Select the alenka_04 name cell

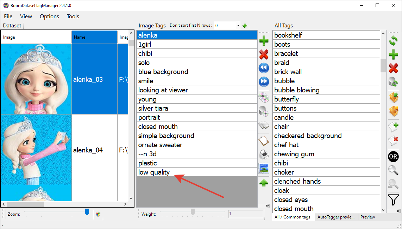[x=95, y=150]
